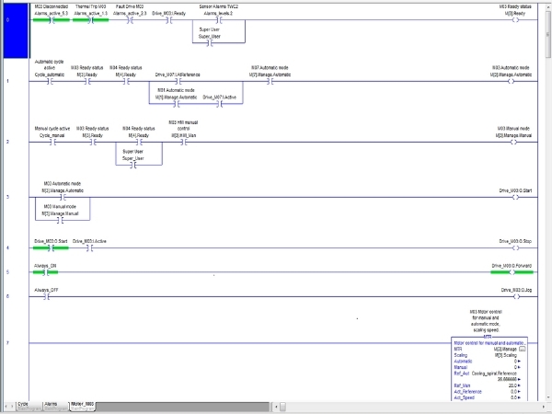Select the Fault Drive Alarms_active_2.3 contact
The height and width of the screenshot is (414, 552).
(x=130, y=20)
